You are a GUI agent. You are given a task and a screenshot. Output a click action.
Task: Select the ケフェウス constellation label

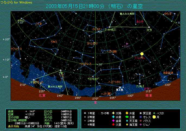coord(16,49)
